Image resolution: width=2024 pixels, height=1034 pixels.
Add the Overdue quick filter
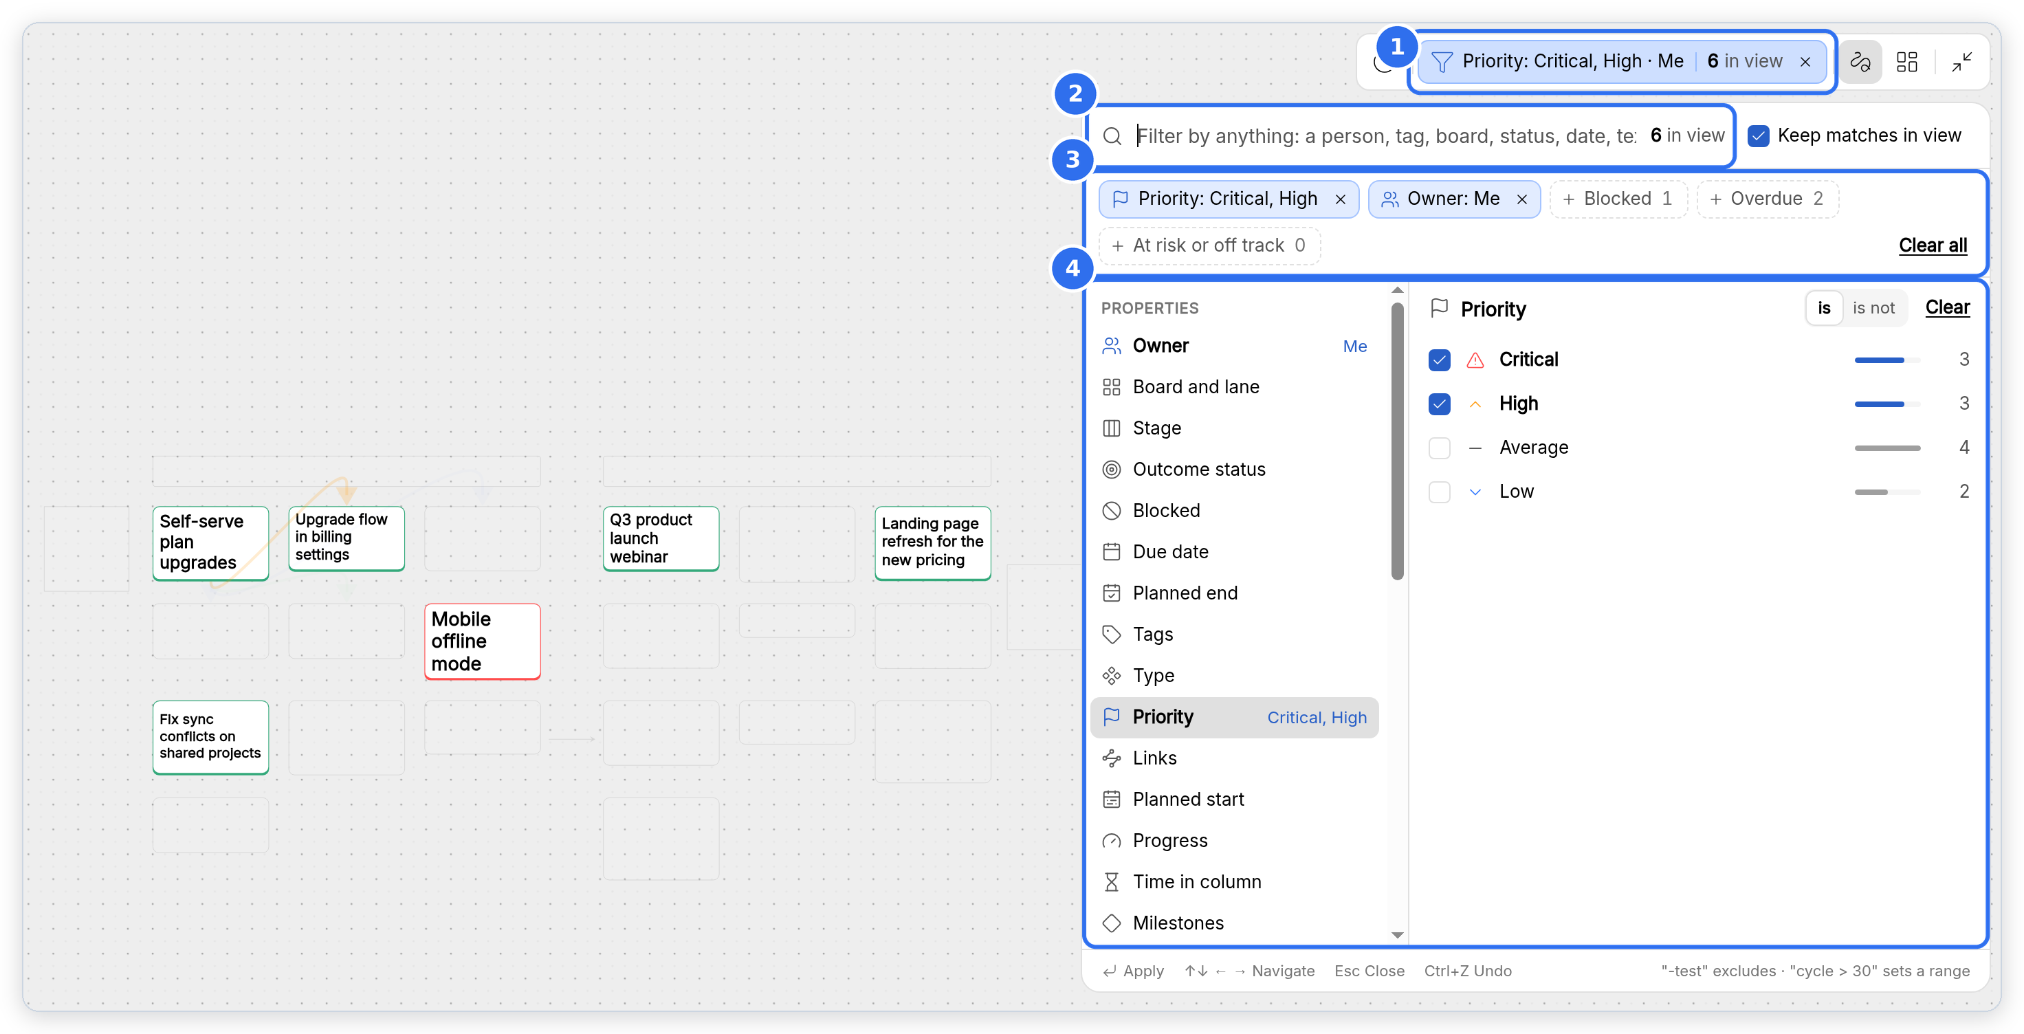[1767, 199]
